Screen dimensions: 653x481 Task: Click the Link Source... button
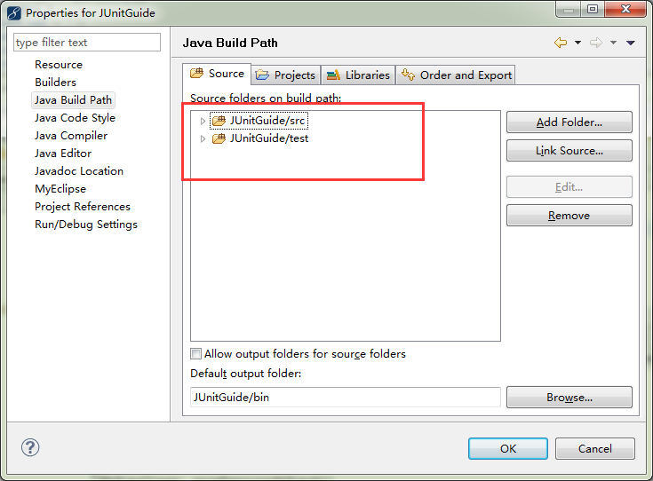coord(569,151)
